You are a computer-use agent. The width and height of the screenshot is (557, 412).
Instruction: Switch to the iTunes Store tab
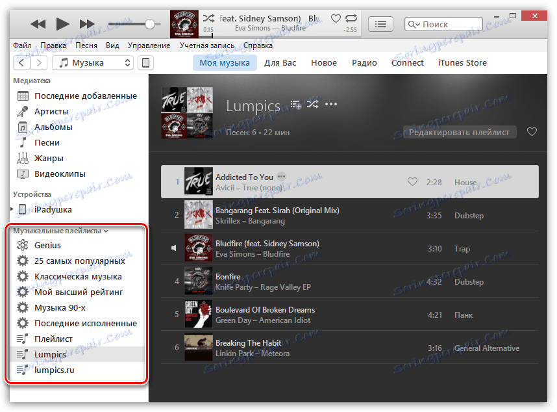(462, 63)
